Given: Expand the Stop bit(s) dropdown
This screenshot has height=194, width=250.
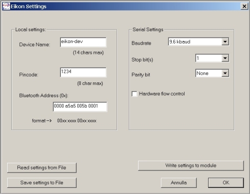Looking at the screenshot, I should (x=225, y=58).
